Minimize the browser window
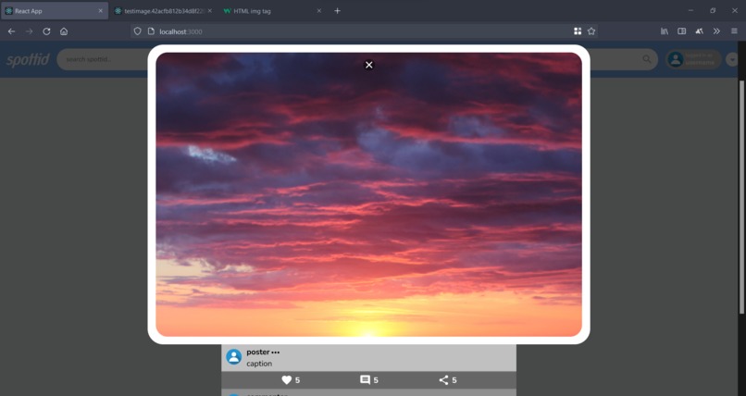 coord(690,10)
